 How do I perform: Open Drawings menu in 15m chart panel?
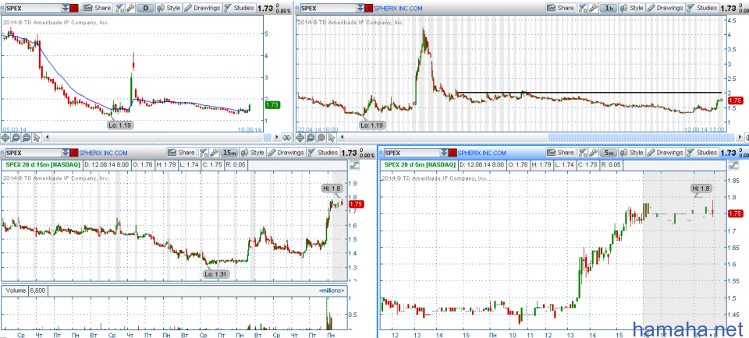(286, 153)
